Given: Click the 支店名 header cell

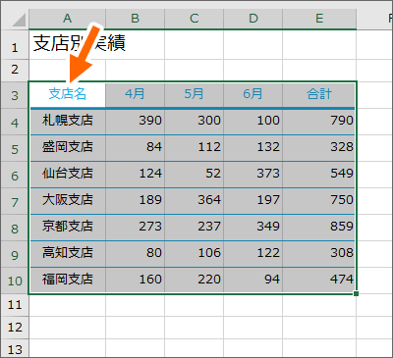Looking at the screenshot, I should tap(67, 94).
